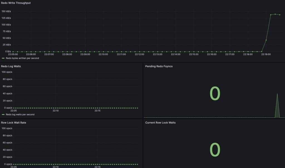Click the '22:08:00' time axis label
Viewport: 285px width, 168px height.
(67, 54)
